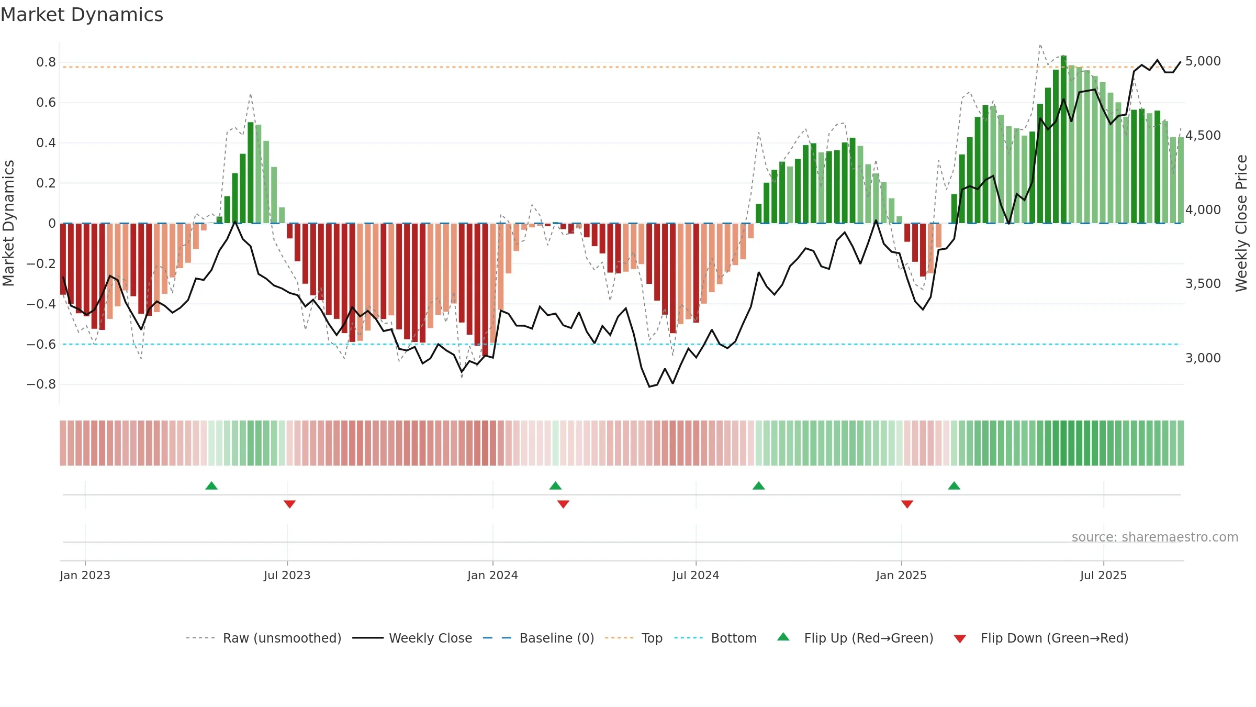
Task: Click the red Flip Down legend triangle icon
Action: 960,639
